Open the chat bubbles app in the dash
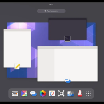This screenshot has width=104, height=104. click(x=33, y=94)
